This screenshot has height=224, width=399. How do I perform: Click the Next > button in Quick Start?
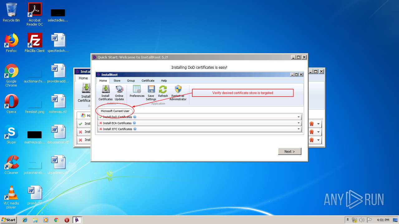(290, 152)
